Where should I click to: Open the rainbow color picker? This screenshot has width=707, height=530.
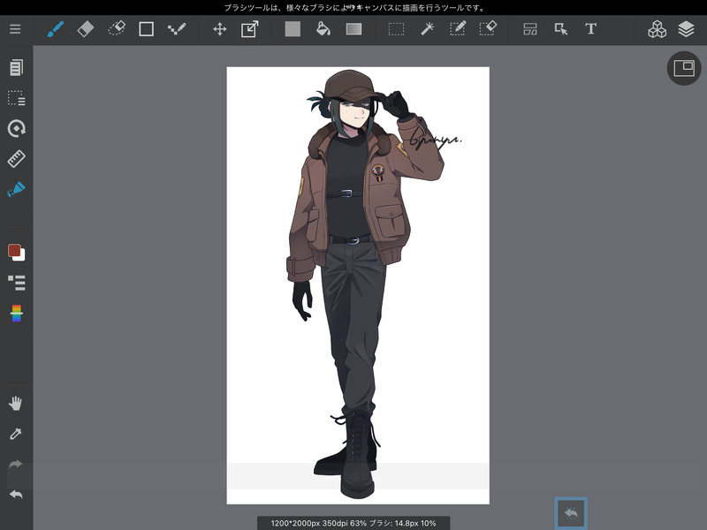[x=16, y=314]
